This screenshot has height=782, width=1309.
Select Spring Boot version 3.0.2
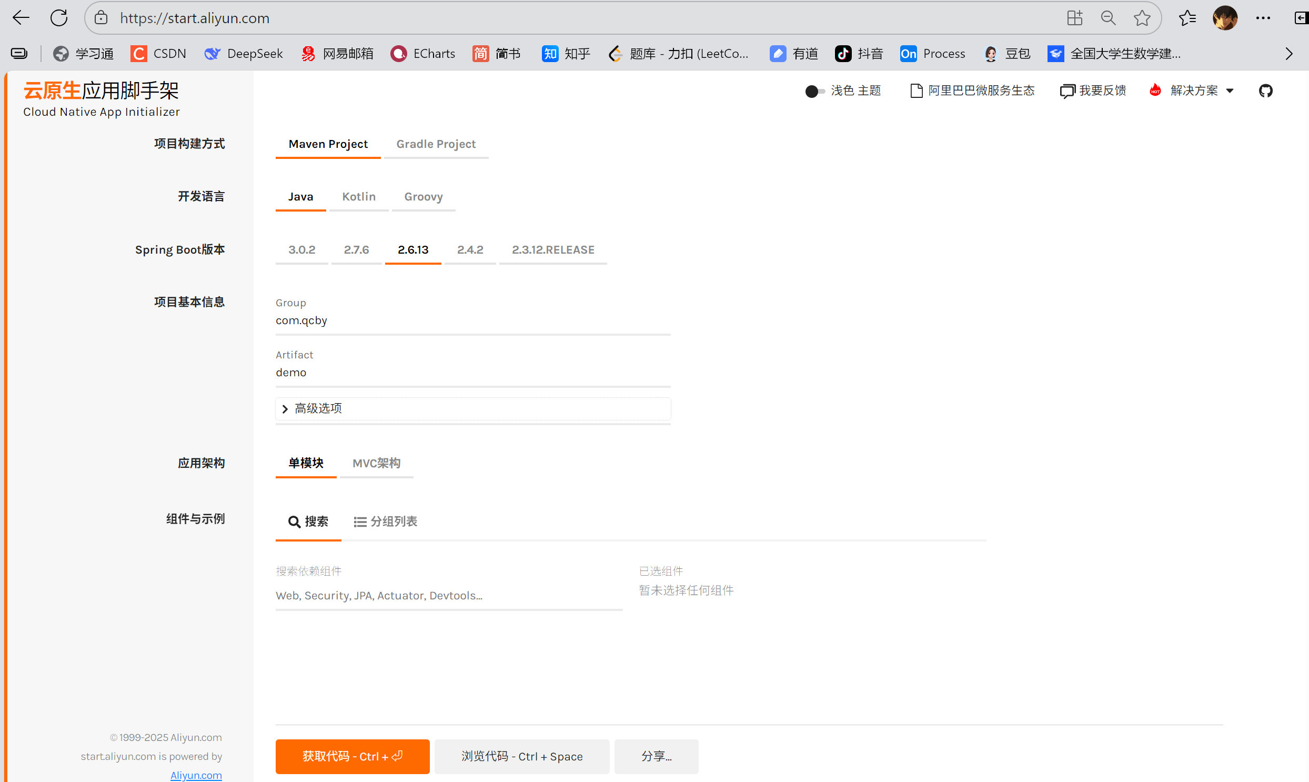(301, 250)
